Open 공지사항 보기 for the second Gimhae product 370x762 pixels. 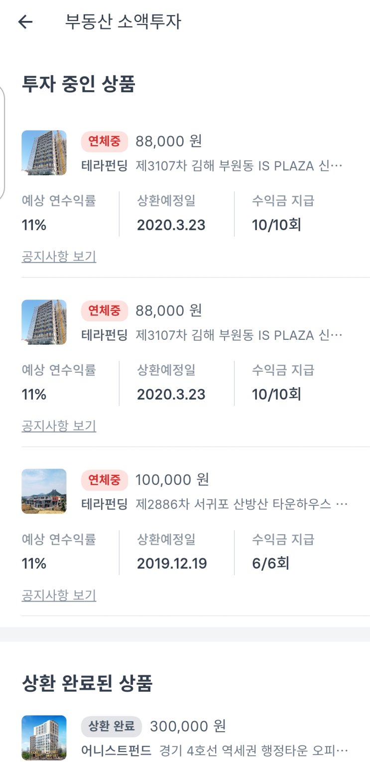[x=59, y=426]
